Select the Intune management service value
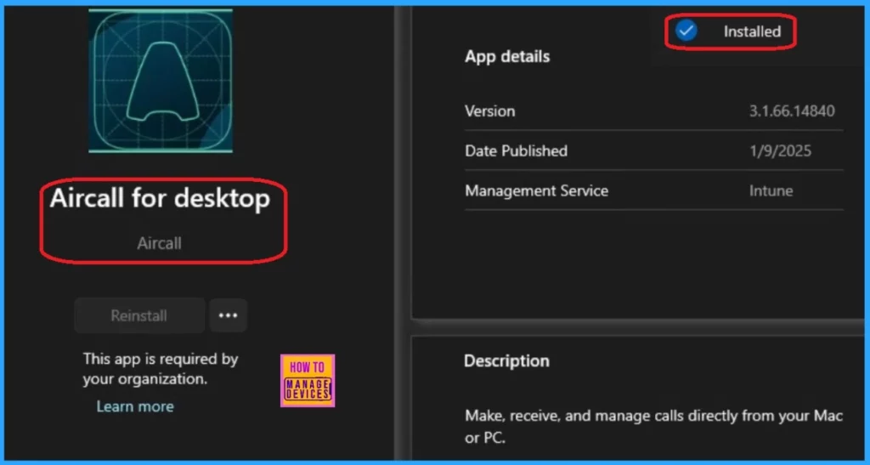The height and width of the screenshot is (465, 870). (x=771, y=191)
